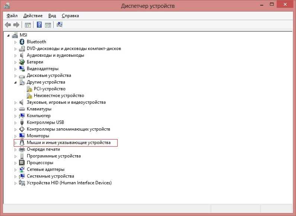Open the Справка menu
Image resolution: width=296 pixels, height=216 pixels.
(x=70, y=16)
